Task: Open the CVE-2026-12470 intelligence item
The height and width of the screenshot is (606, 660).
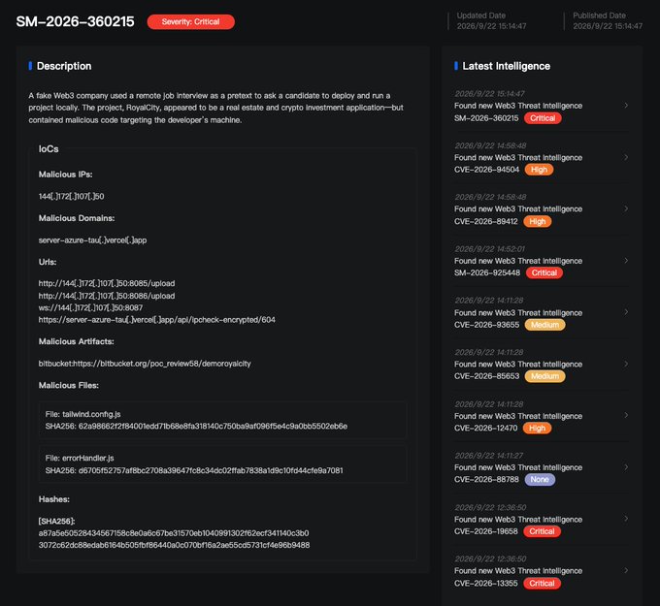Action: coord(542,416)
